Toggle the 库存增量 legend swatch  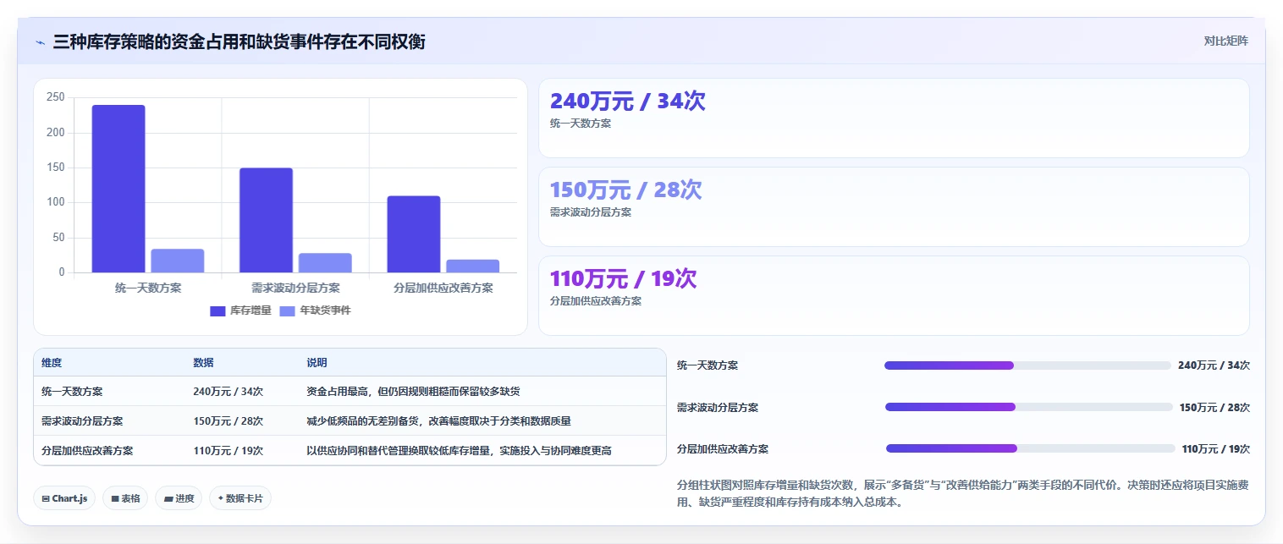[x=218, y=310]
